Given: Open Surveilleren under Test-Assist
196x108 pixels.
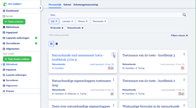Looking at the screenshot, I should tap(11, 80).
